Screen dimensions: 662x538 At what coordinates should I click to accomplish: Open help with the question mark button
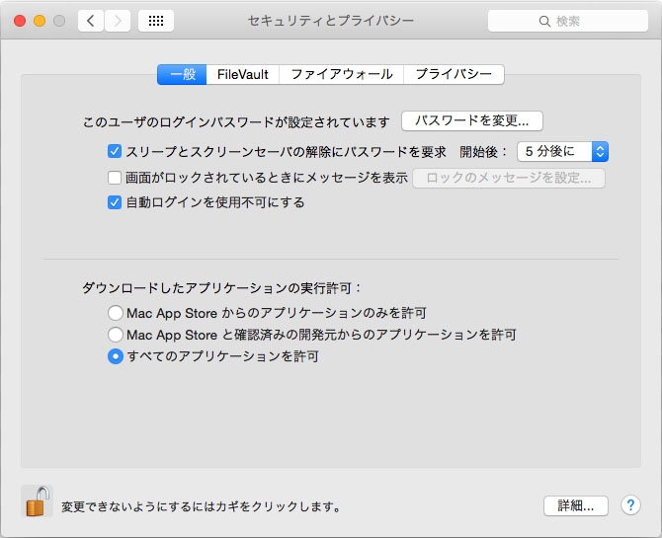630,505
